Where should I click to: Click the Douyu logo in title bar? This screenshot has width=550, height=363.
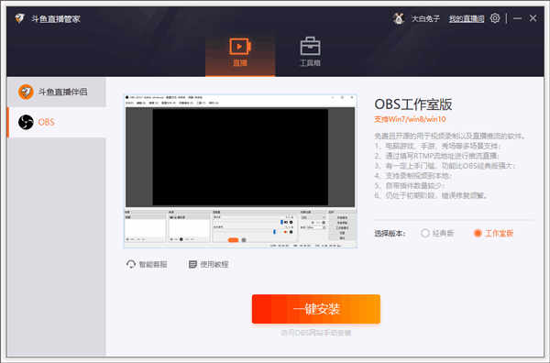[19, 18]
